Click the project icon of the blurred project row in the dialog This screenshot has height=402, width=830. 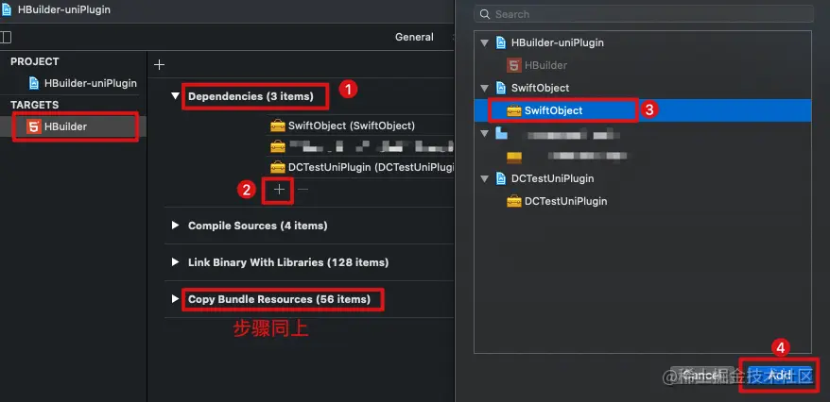501,134
